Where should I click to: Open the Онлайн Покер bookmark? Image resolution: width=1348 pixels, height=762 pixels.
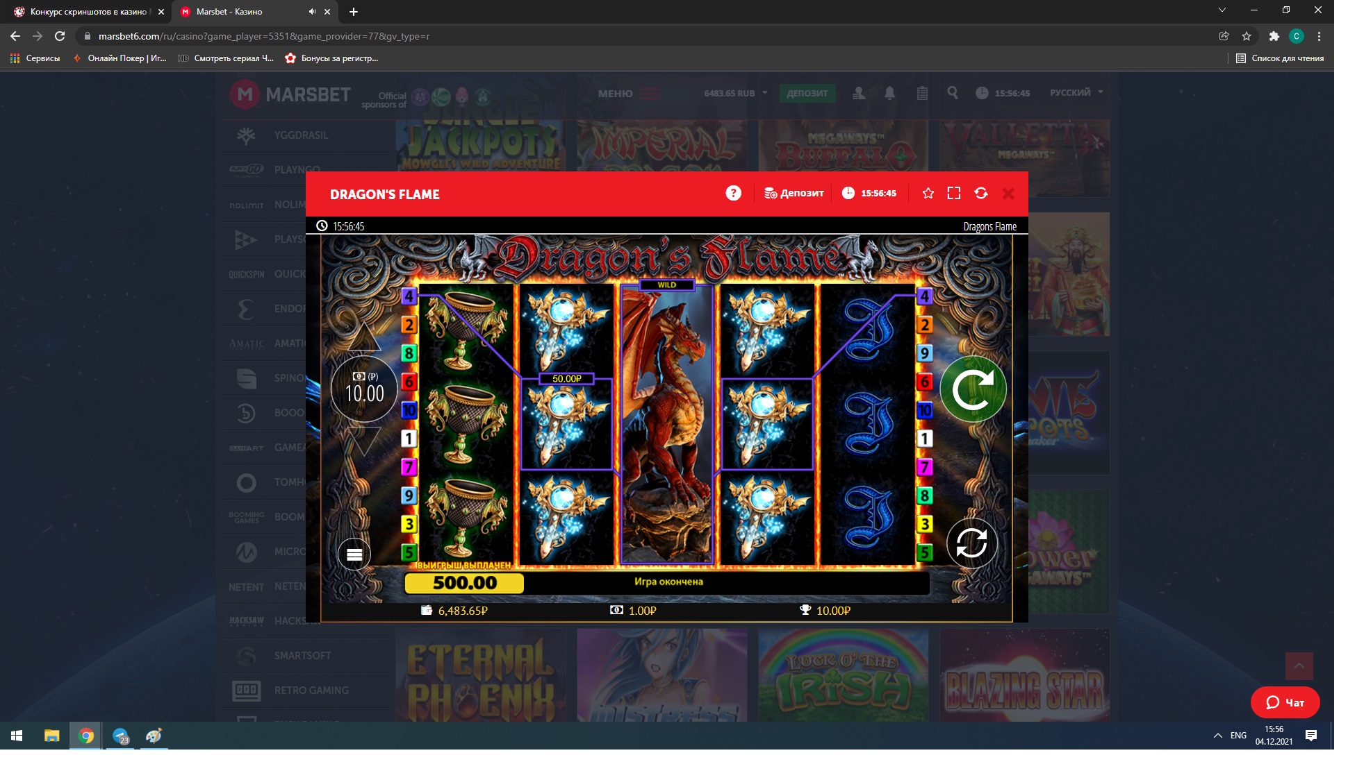click(120, 58)
